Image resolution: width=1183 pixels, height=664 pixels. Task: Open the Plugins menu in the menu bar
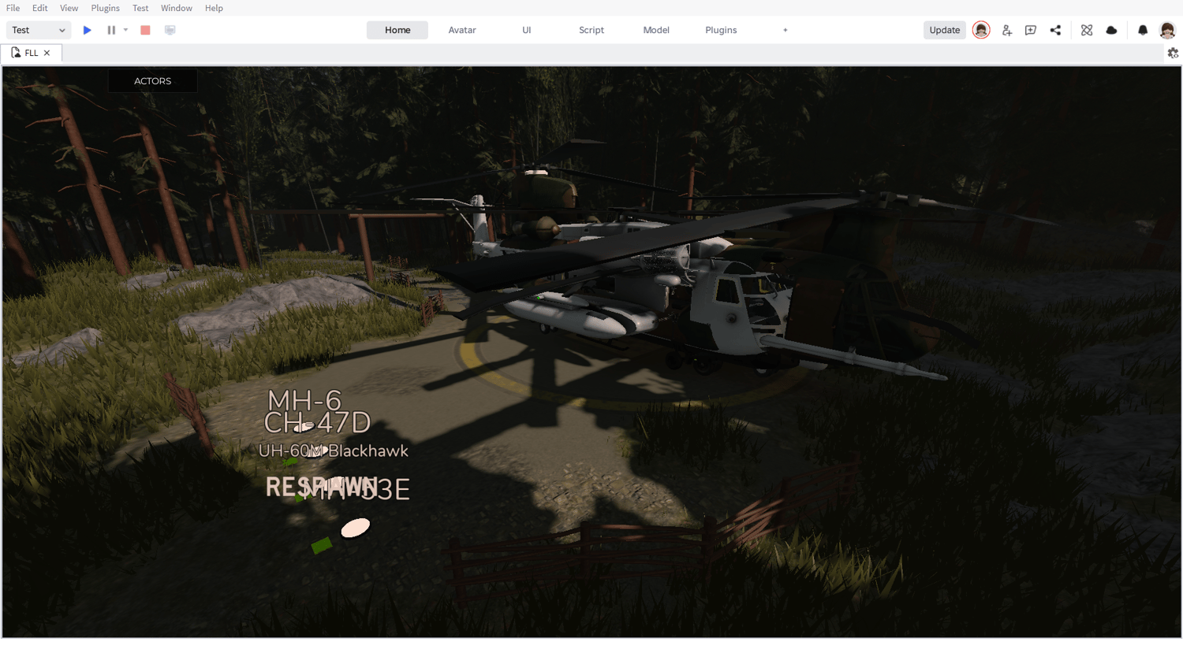105,8
